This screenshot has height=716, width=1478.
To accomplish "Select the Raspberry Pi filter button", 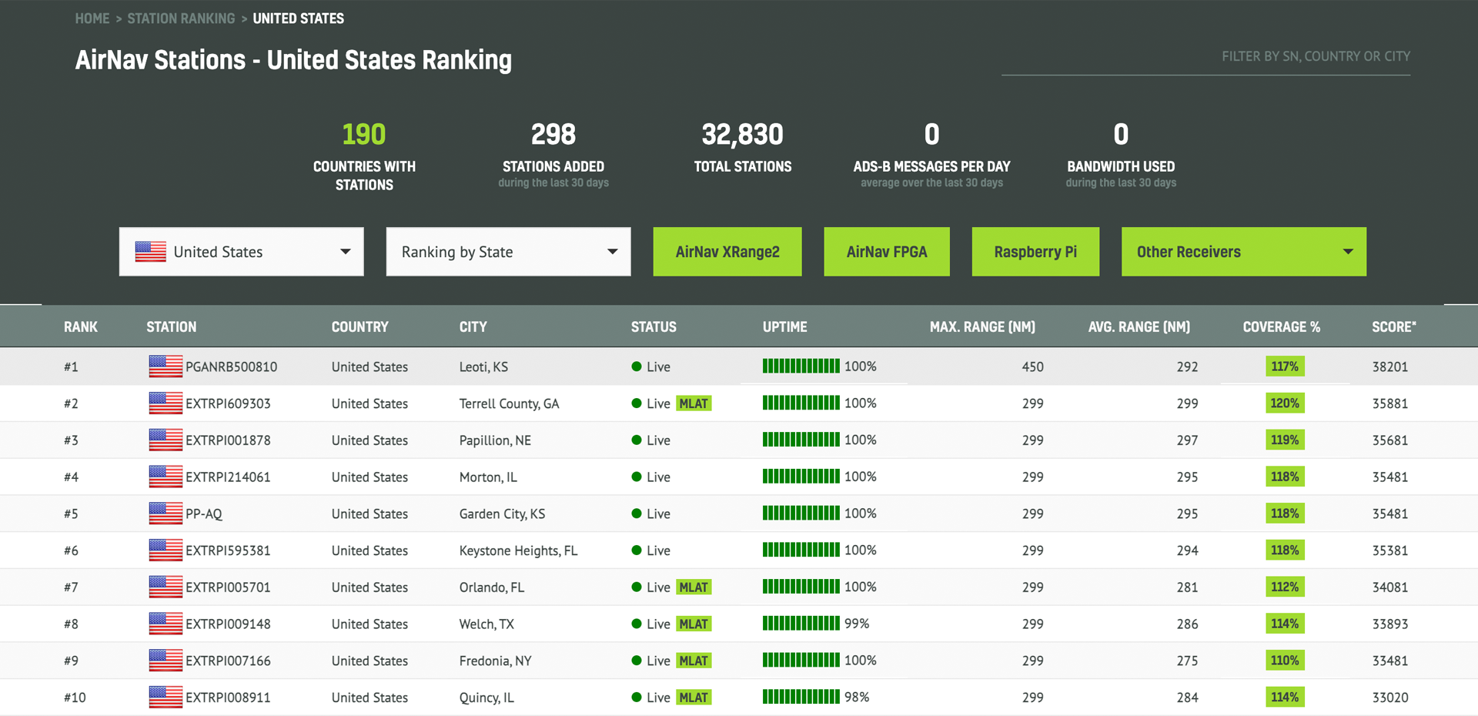I will tap(1035, 252).
